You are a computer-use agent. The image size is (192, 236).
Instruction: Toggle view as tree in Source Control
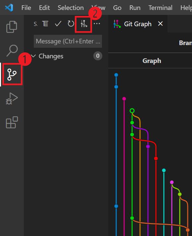pos(45,24)
